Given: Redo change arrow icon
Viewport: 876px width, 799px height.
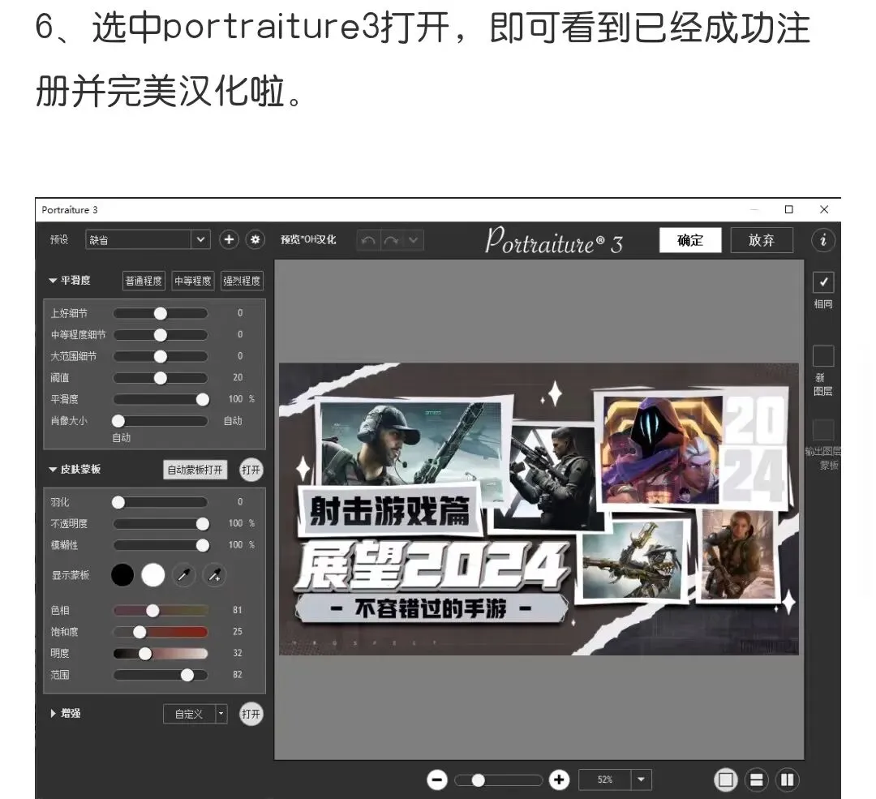Looking at the screenshot, I should click(x=391, y=240).
